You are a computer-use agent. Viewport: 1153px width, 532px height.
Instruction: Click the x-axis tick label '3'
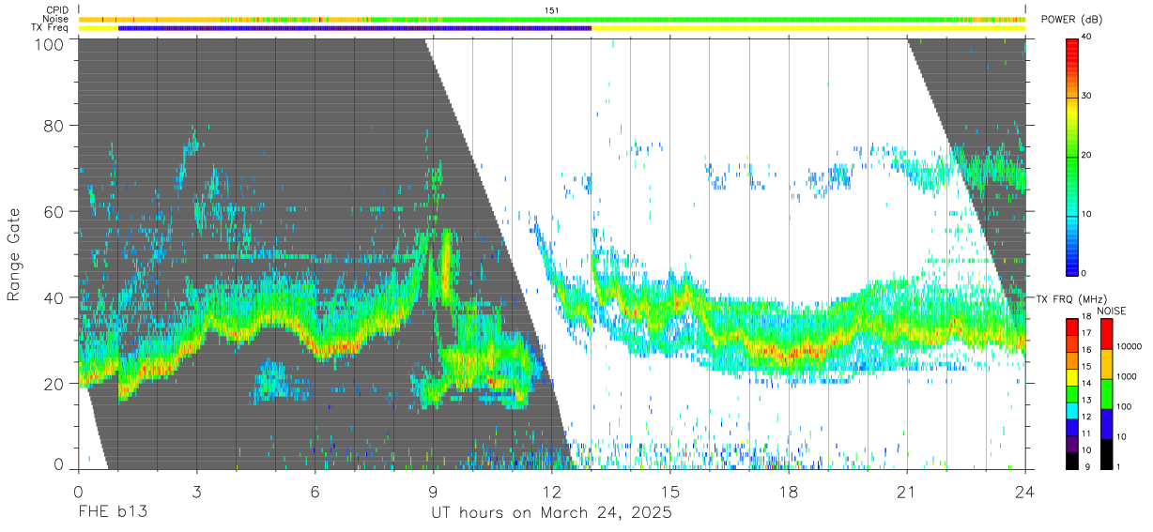pyautogui.click(x=196, y=492)
